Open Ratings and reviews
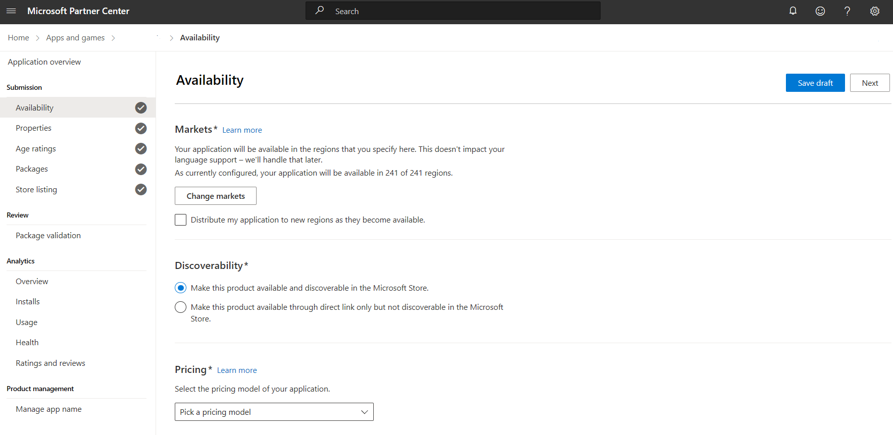893x435 pixels. 51,363
